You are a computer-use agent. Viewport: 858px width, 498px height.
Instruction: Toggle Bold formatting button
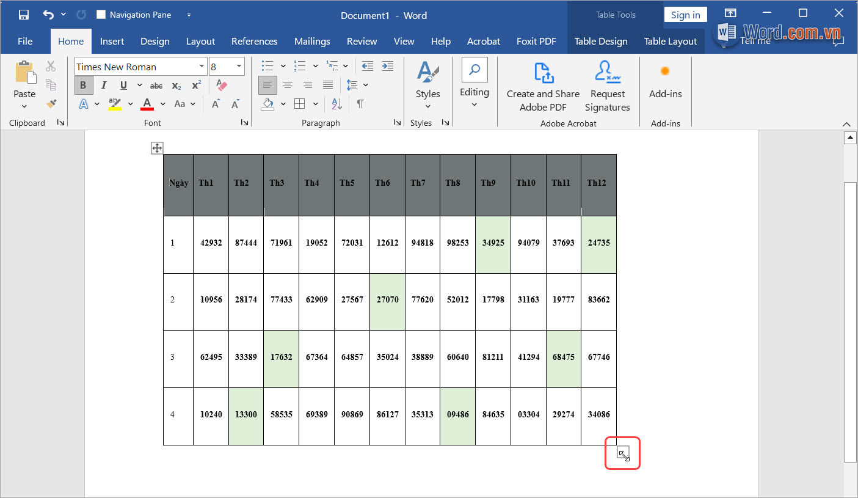[x=84, y=85]
